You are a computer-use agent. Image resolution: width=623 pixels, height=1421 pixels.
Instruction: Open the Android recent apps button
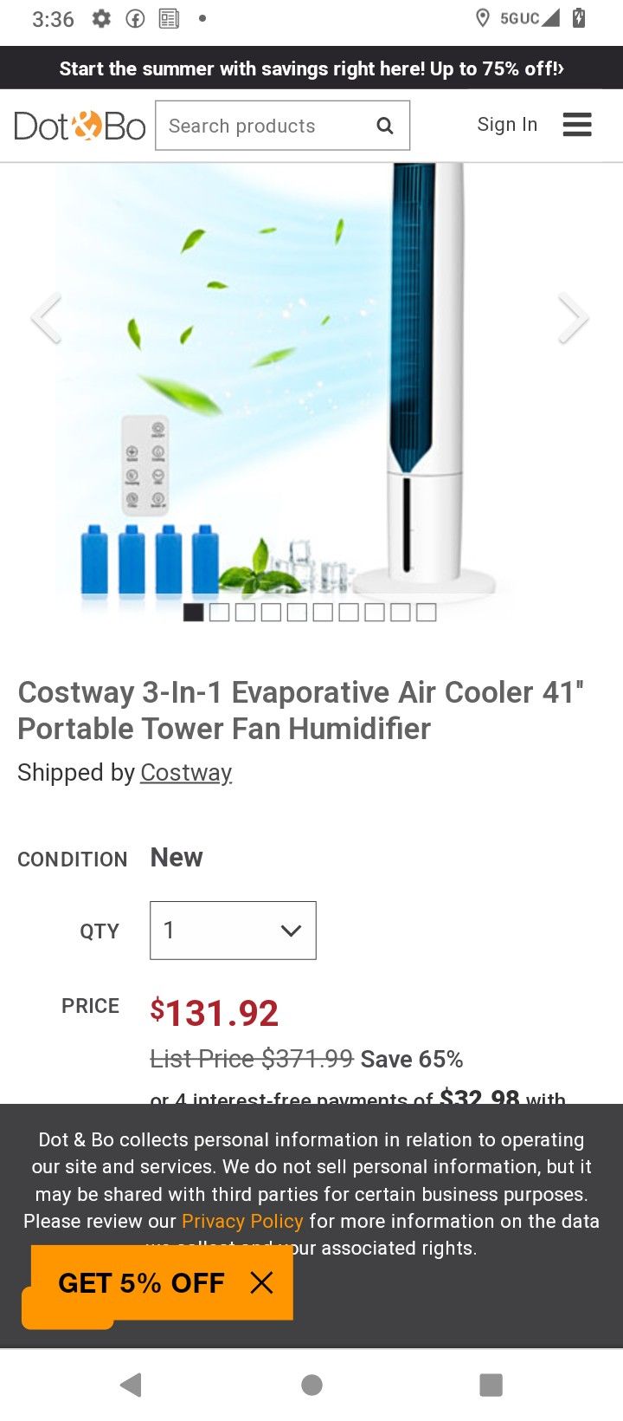point(491,1385)
